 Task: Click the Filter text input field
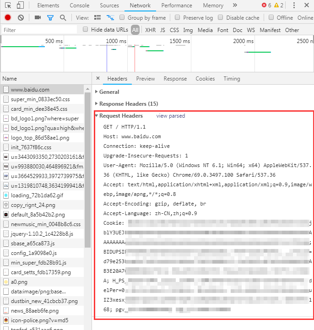click(x=39, y=30)
